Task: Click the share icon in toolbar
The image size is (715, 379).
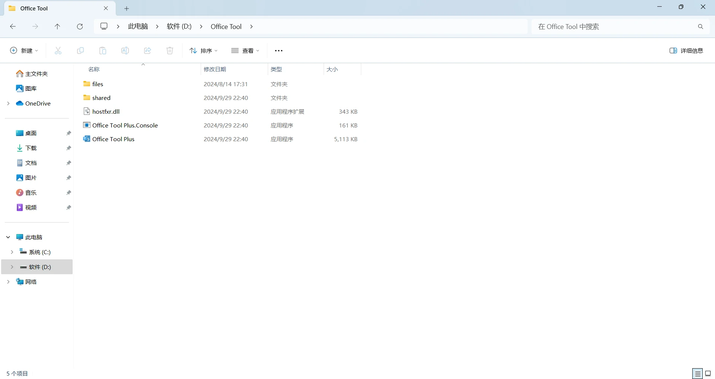Action: tap(147, 51)
